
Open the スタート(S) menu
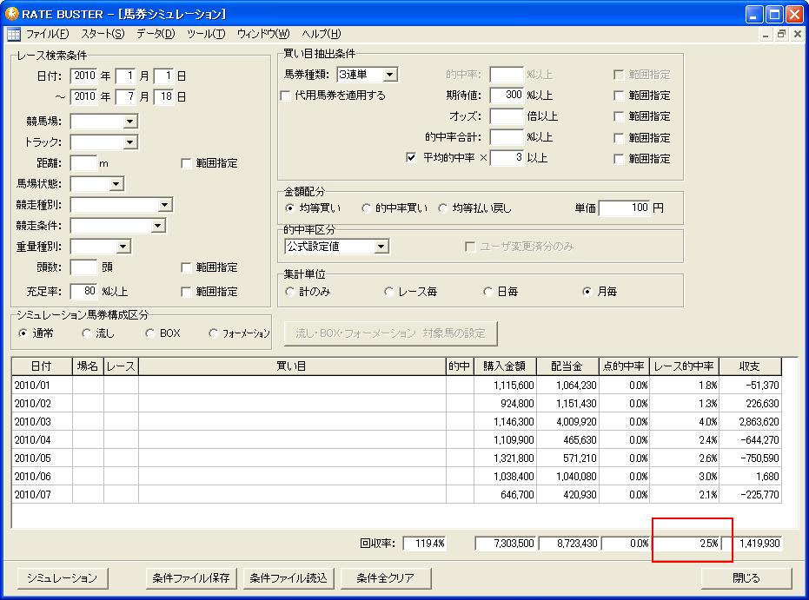(x=103, y=34)
